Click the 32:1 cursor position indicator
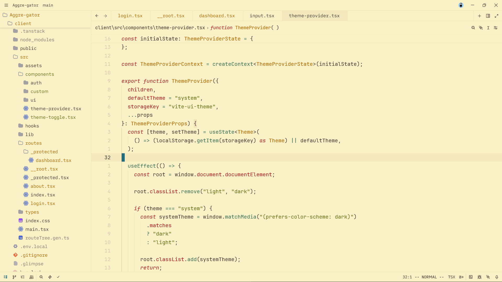This screenshot has width=502, height=282. [x=407, y=277]
